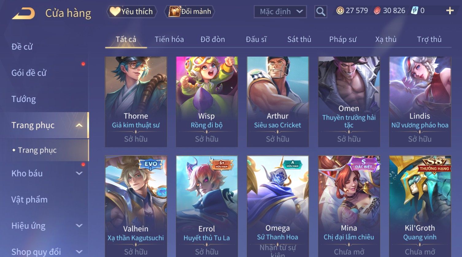This screenshot has height=257, width=462.
Task: Select the Xạ thủ filter tab
Action: tap(386, 39)
